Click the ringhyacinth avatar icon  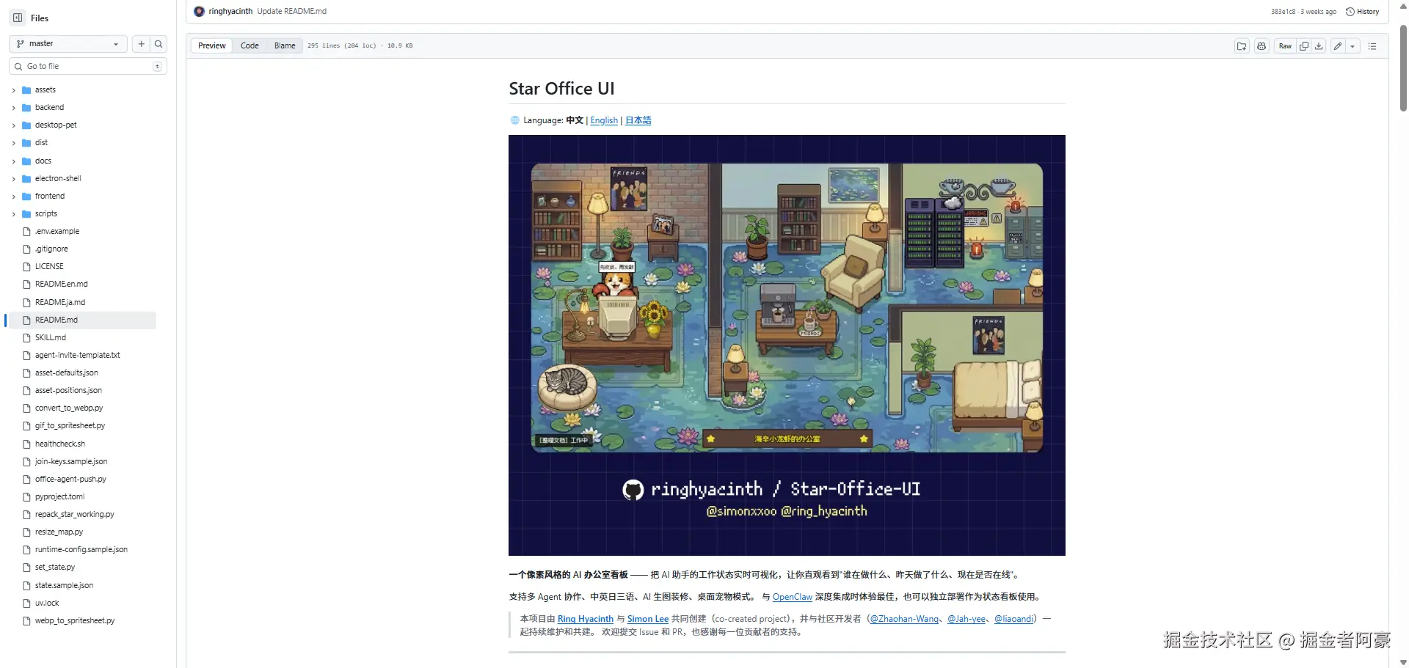pos(199,11)
